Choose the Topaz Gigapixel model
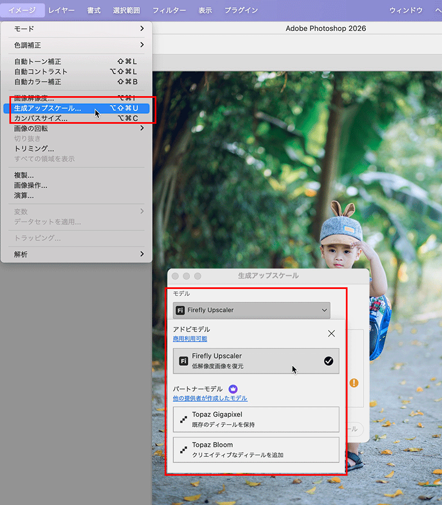442x505 pixels. pyautogui.click(x=255, y=419)
